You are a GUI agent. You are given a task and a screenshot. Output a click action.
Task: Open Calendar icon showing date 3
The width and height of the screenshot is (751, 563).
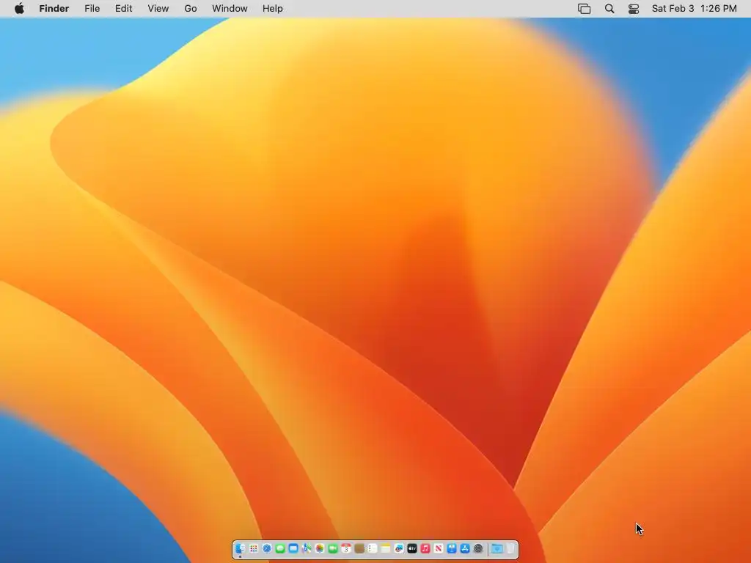tap(346, 548)
